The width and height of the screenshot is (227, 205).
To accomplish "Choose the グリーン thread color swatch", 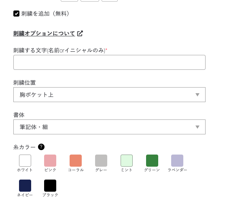I will (152, 161).
